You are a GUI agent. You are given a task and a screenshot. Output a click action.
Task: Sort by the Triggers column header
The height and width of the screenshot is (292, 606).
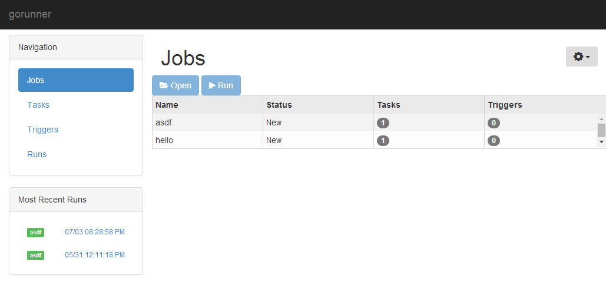[545, 105]
